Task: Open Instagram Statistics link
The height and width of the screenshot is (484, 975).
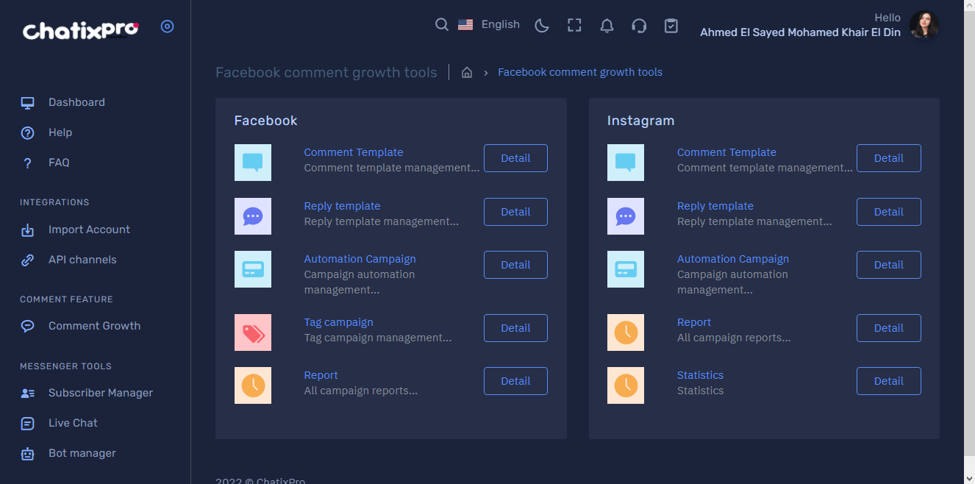Action: click(700, 375)
